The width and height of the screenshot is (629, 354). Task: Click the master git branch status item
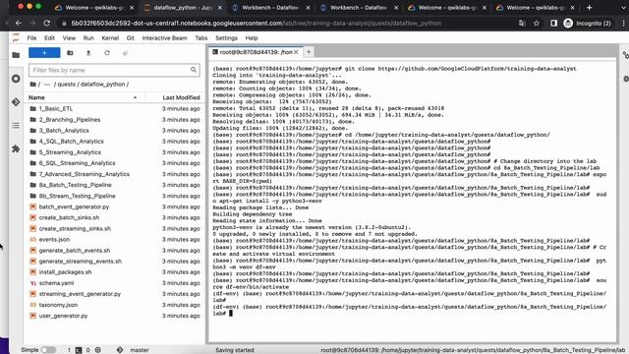140,350
